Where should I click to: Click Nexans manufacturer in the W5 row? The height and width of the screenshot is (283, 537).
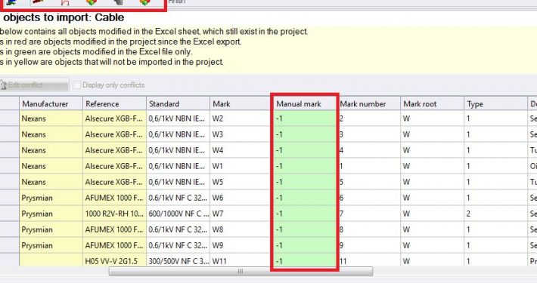pyautogui.click(x=51, y=182)
